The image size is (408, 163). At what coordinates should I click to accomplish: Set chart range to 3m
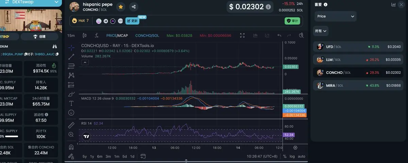[x=108, y=156]
